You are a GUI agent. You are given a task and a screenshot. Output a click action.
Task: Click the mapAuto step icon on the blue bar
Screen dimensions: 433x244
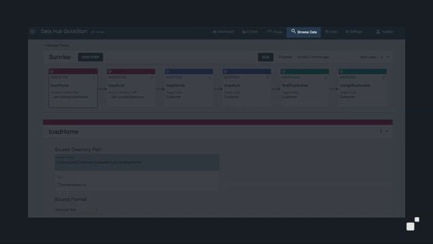[x=225, y=71]
